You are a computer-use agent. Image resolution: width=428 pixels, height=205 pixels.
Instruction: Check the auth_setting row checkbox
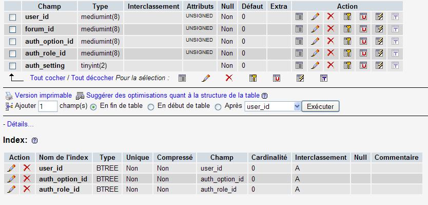[x=12, y=66]
